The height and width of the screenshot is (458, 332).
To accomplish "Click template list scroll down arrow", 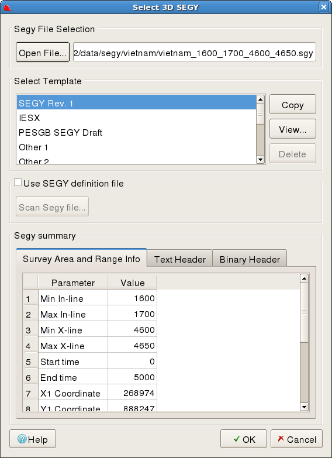I will tap(260, 160).
